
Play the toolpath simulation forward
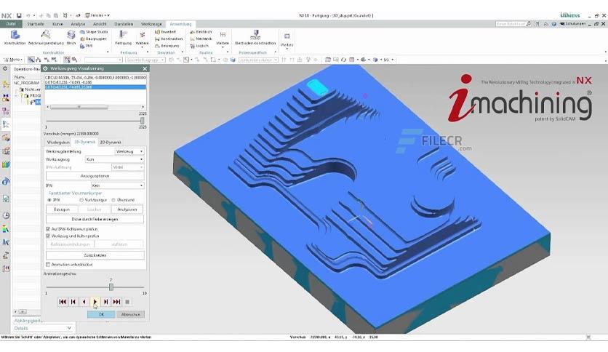pos(95,302)
